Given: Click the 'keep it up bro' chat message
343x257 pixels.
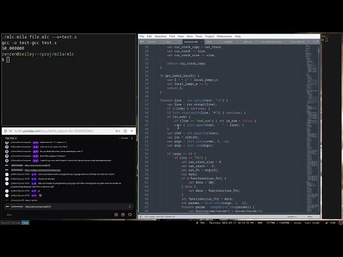Looking at the screenshot, I should tap(31, 200).
